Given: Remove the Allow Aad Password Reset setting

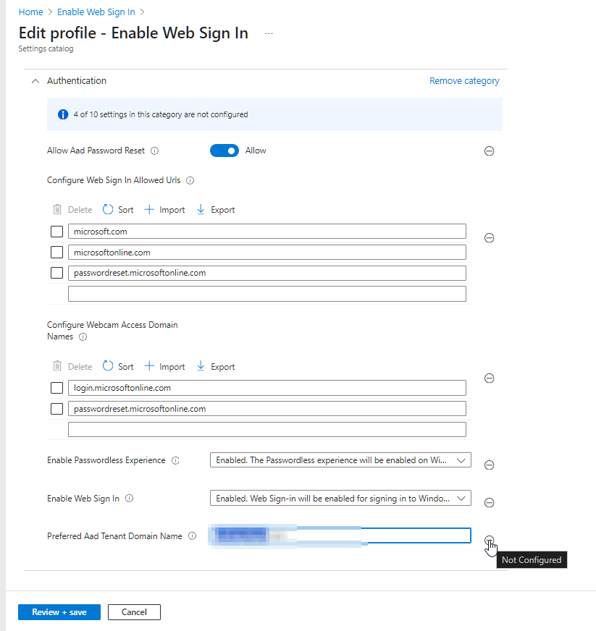Looking at the screenshot, I should click(489, 151).
